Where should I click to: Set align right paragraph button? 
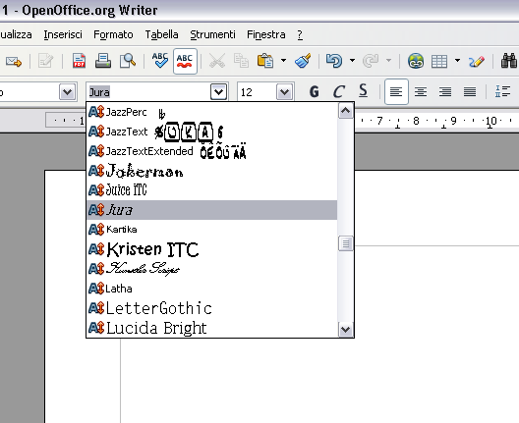tap(445, 92)
